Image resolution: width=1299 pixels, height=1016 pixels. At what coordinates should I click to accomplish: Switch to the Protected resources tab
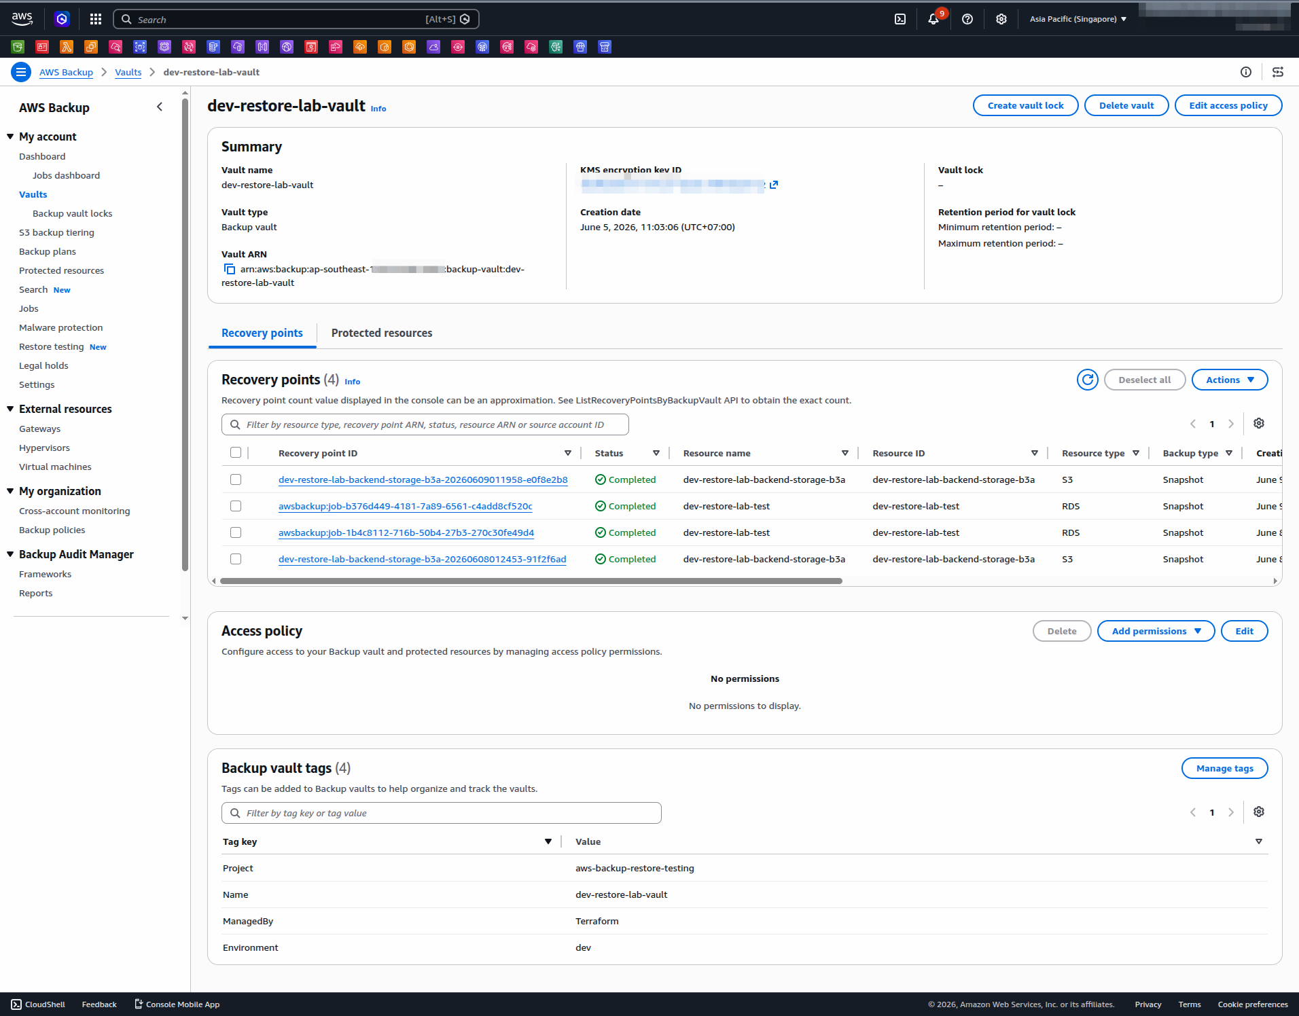coord(381,333)
